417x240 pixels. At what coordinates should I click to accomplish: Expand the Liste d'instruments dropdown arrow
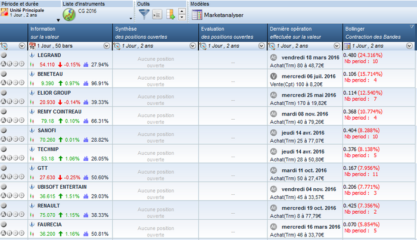coord(130,18)
